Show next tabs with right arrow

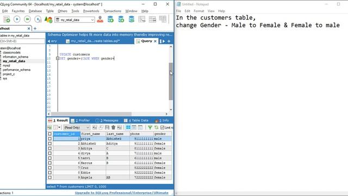tap(164, 41)
